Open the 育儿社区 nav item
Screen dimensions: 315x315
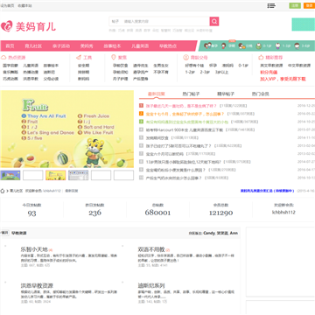(33, 46)
